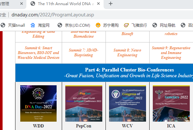Click the Genetics-2022 congress poster

[x=171, y=103]
